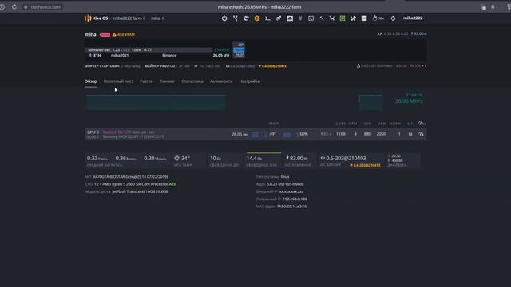Click the overclock gauge icon in GPU 0 row
This screenshot has height=287, width=511.
pos(421,134)
